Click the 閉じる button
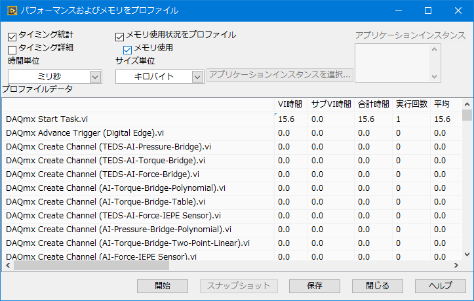474x301 pixels. 378,286
